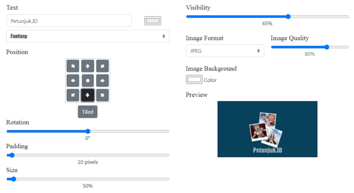Click the Padding slider handle
Image resolution: width=354 pixels, height=193 pixels.
pyautogui.click(x=12, y=155)
